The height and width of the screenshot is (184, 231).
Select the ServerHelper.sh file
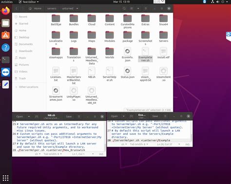[x=110, y=74]
